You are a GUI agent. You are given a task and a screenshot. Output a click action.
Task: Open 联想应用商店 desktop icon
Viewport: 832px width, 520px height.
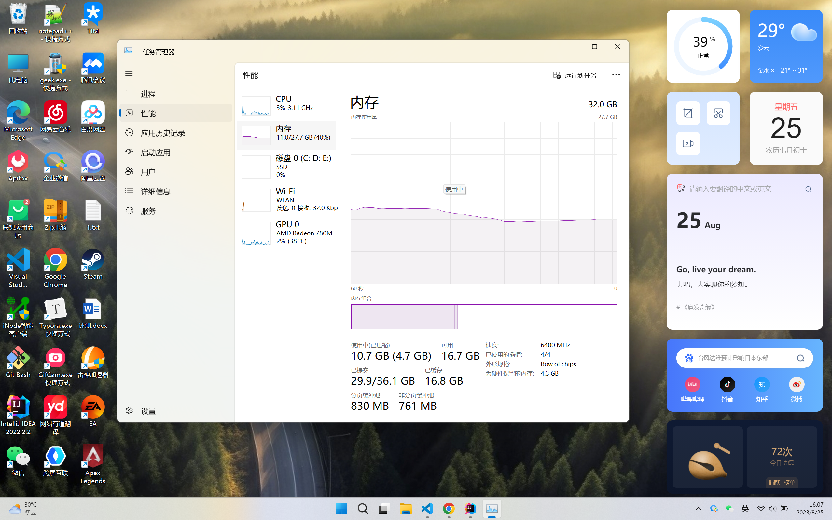(18, 219)
